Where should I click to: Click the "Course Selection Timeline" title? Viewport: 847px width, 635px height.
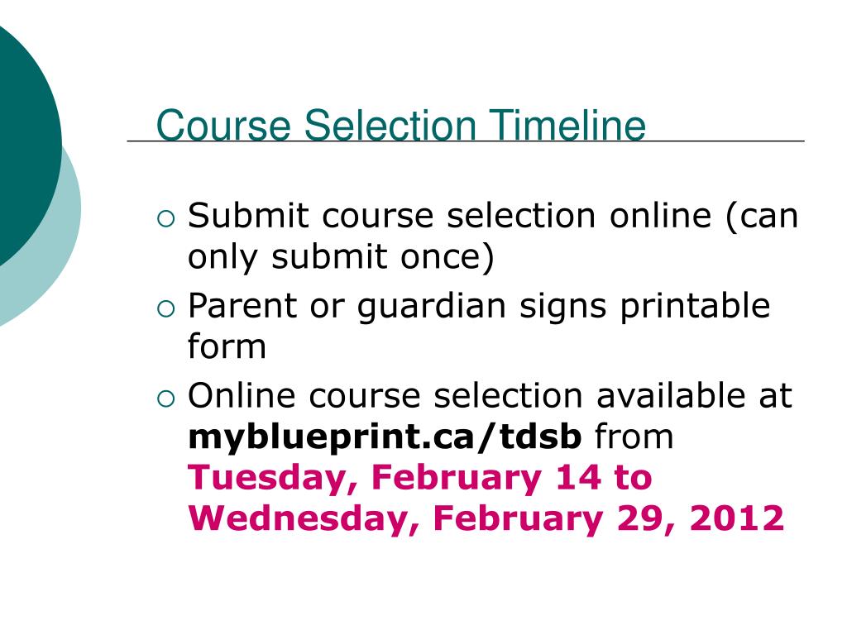[401, 126]
